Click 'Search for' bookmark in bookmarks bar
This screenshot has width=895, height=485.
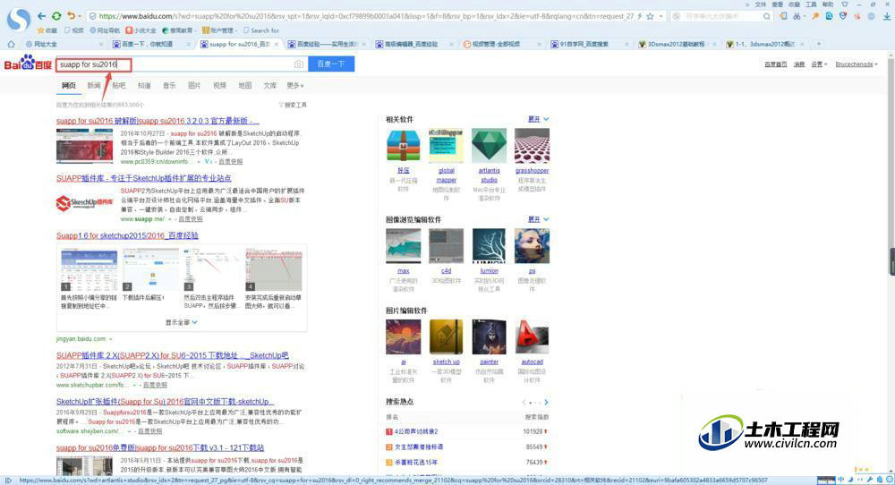pyautogui.click(x=261, y=30)
